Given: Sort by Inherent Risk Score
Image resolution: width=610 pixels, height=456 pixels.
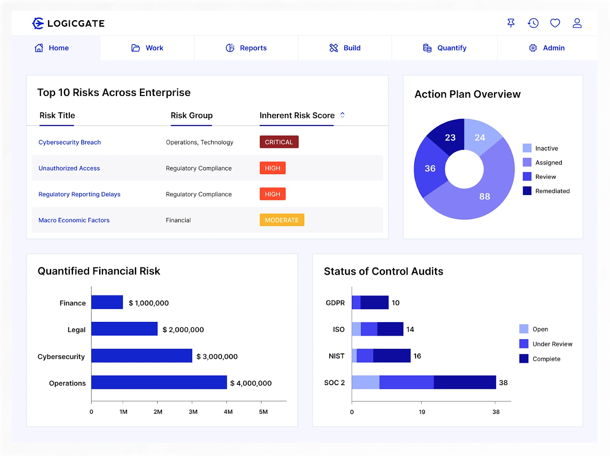Looking at the screenshot, I should pos(342,115).
